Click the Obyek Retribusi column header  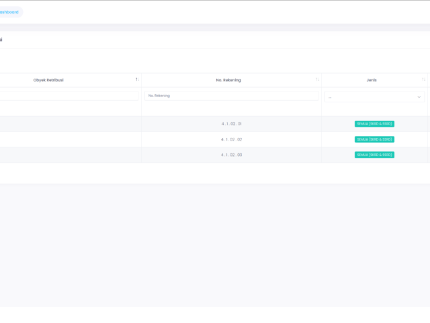(x=48, y=80)
